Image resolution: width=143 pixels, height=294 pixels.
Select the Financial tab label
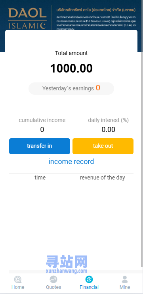pyautogui.click(x=89, y=287)
